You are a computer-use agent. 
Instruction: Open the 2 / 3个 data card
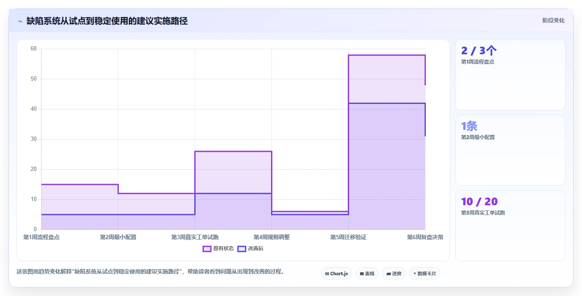(510, 75)
